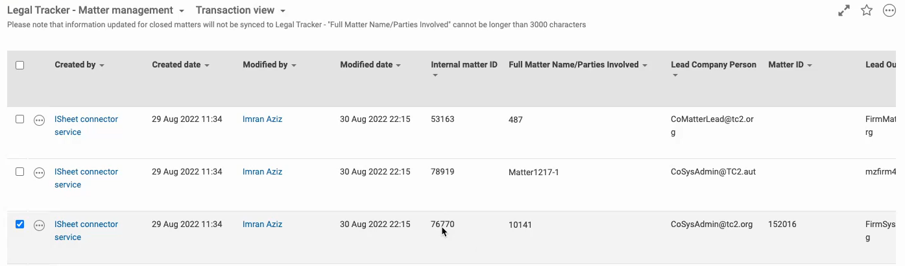Viewport: 905px width, 266px height.
Task: Expand Legal Tracker - Matter management dropdown
Action: 182,11
